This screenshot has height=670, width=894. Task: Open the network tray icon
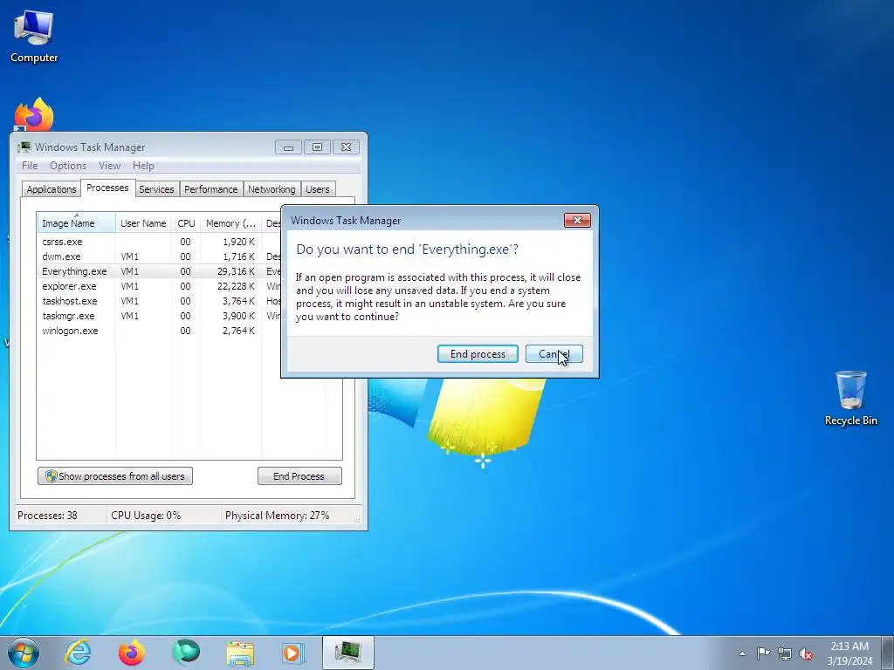785,653
